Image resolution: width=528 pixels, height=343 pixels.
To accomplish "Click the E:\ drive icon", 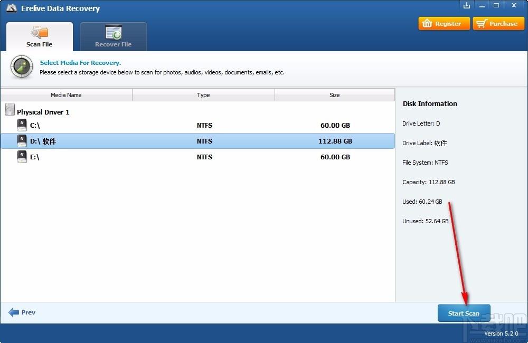I will pyautogui.click(x=22, y=157).
